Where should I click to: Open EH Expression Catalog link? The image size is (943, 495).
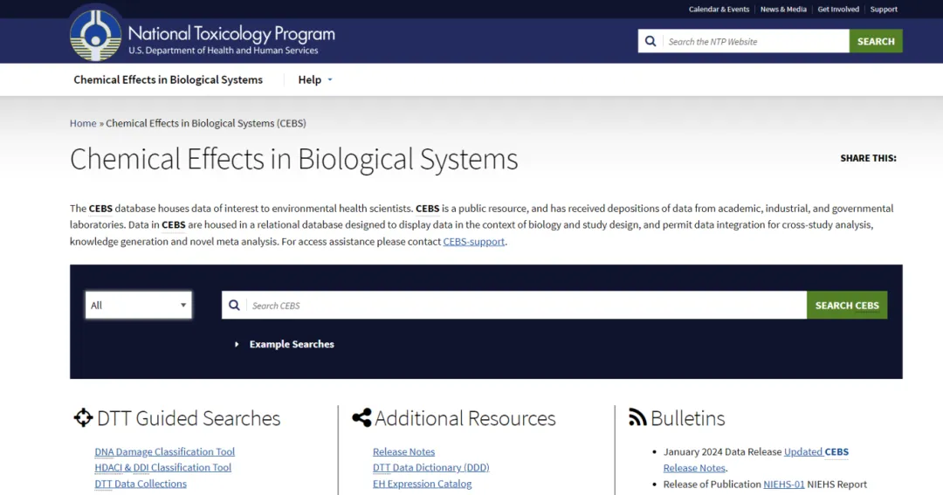423,484
